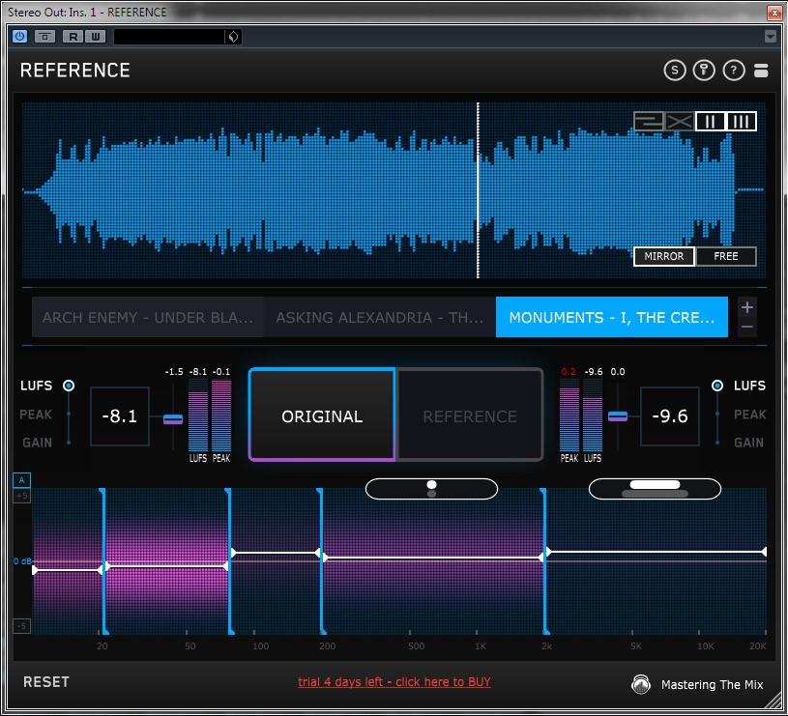
Task: Select the Monuments reference track tab
Action: [612, 317]
